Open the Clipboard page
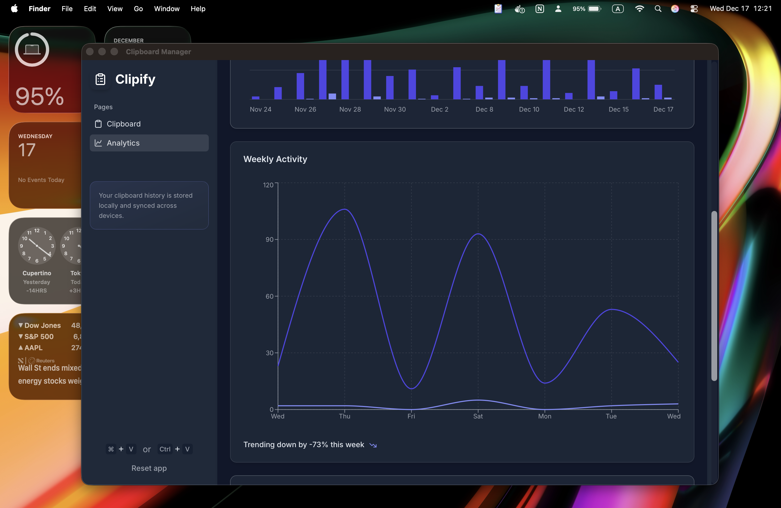 pyautogui.click(x=123, y=124)
